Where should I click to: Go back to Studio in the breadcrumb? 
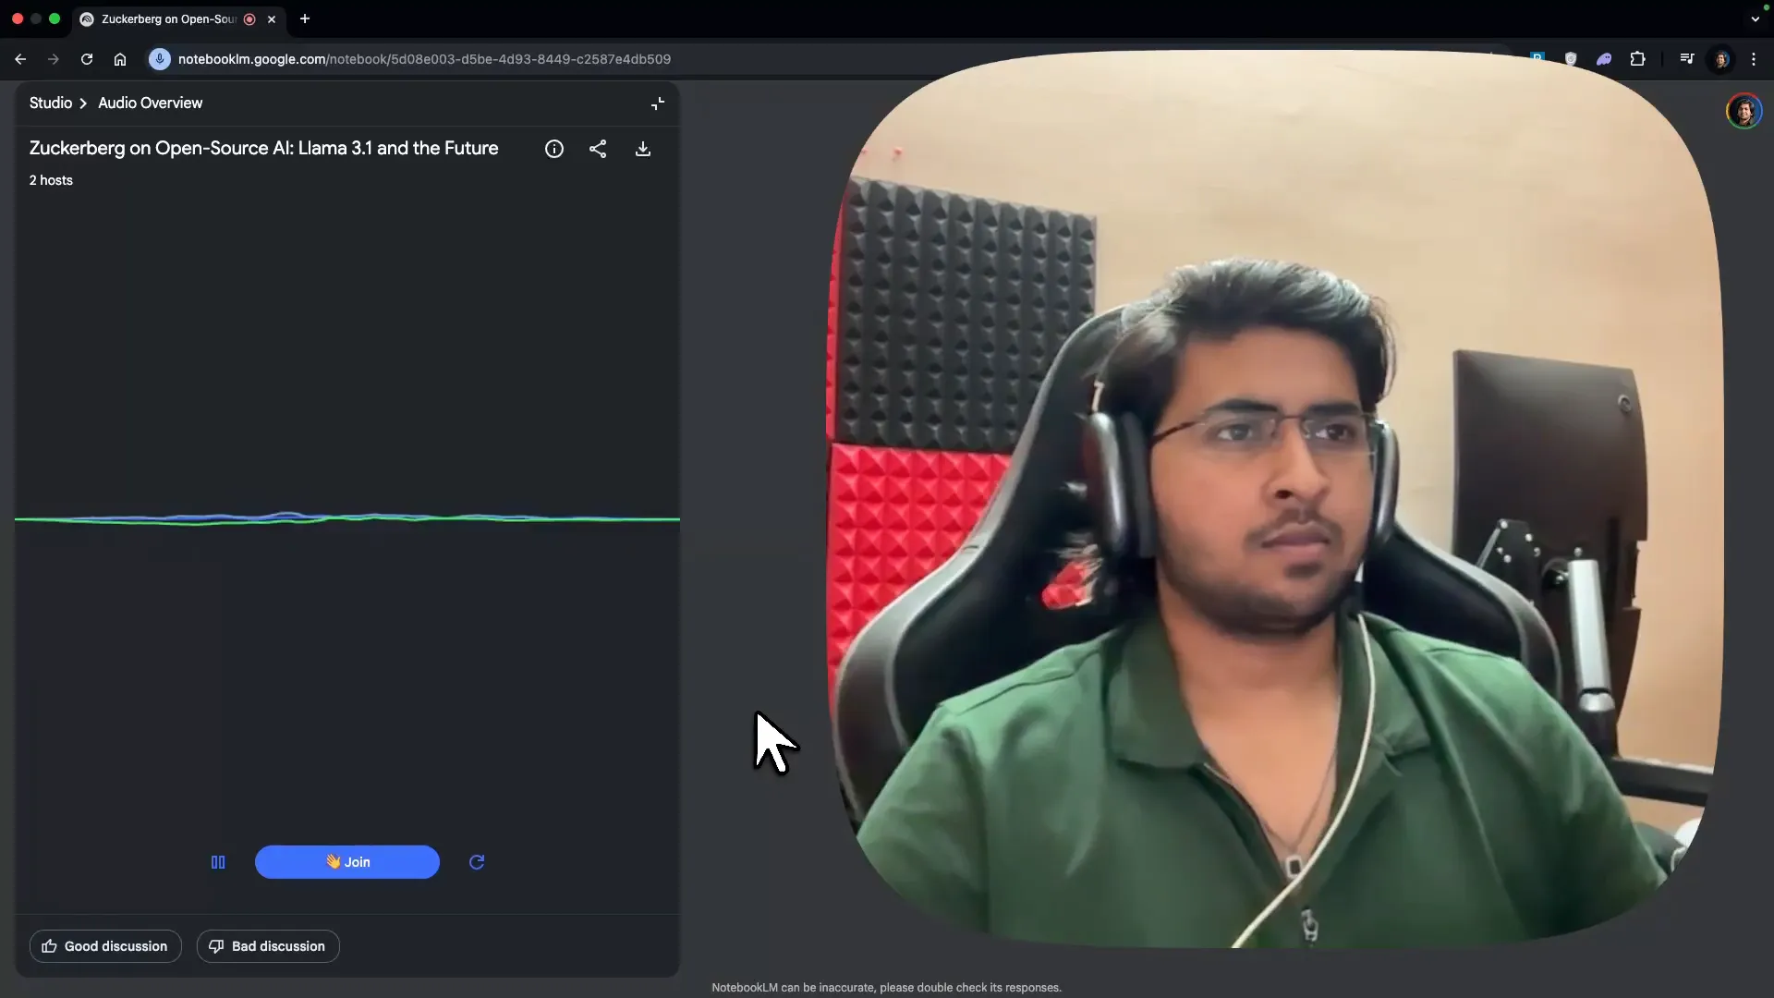51,103
